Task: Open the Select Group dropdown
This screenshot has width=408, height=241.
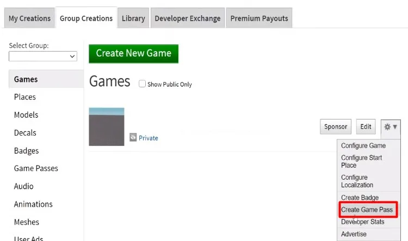Action: pos(43,56)
